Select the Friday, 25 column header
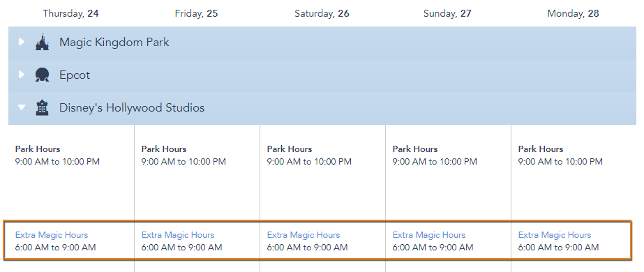 (196, 13)
